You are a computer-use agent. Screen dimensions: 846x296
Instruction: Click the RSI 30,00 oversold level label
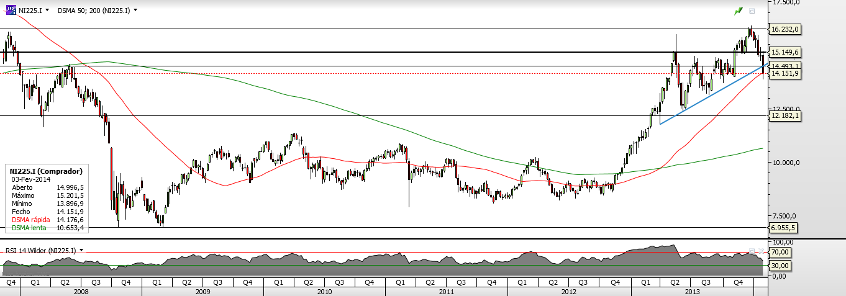coord(781,266)
